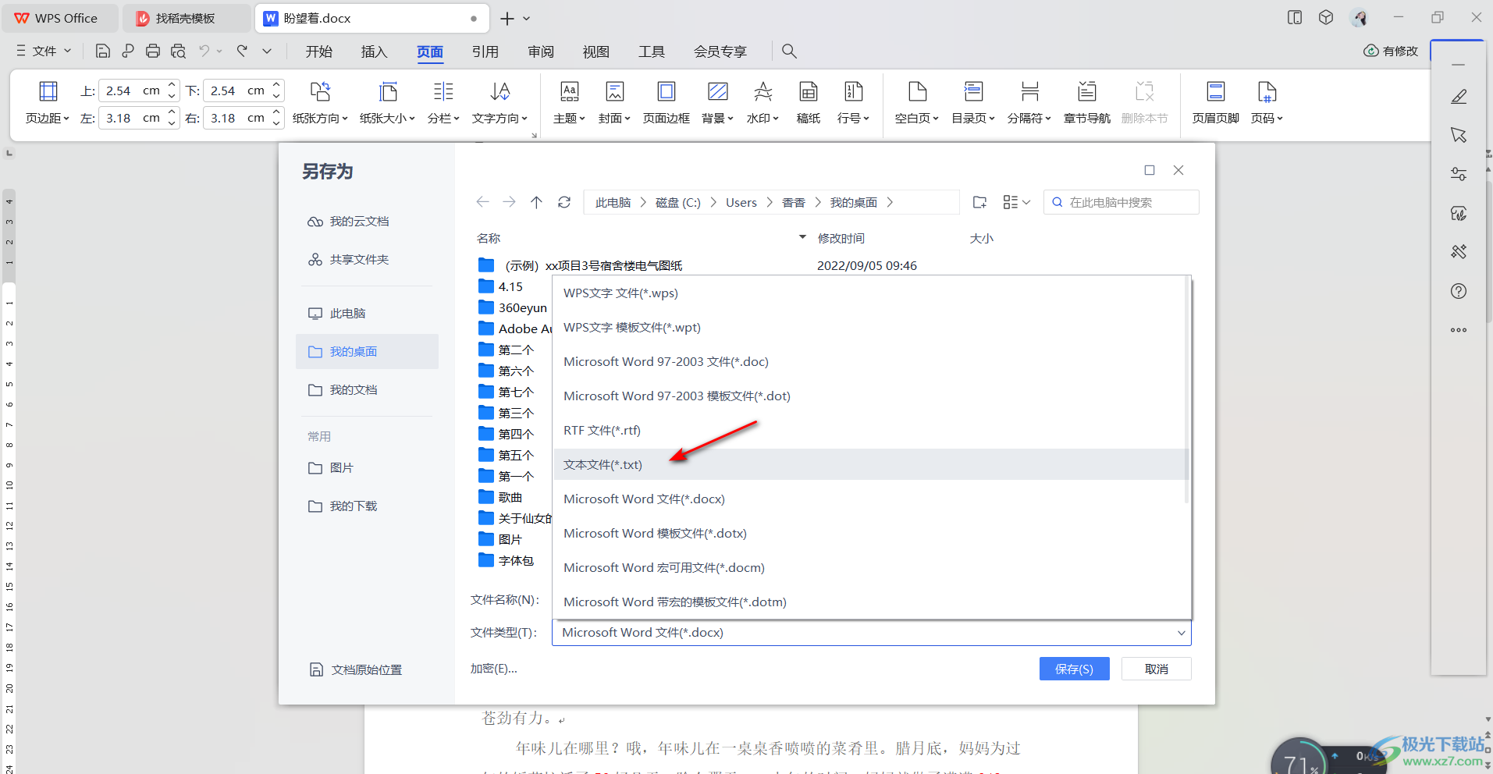Open the page margins tool (页边距)
1493x774 pixels.
48,102
